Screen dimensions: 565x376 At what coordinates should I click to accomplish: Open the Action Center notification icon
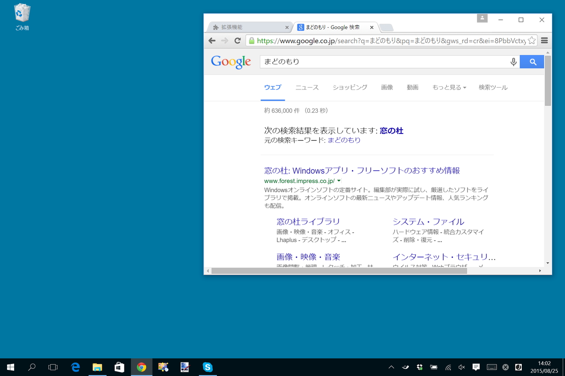[x=475, y=367]
